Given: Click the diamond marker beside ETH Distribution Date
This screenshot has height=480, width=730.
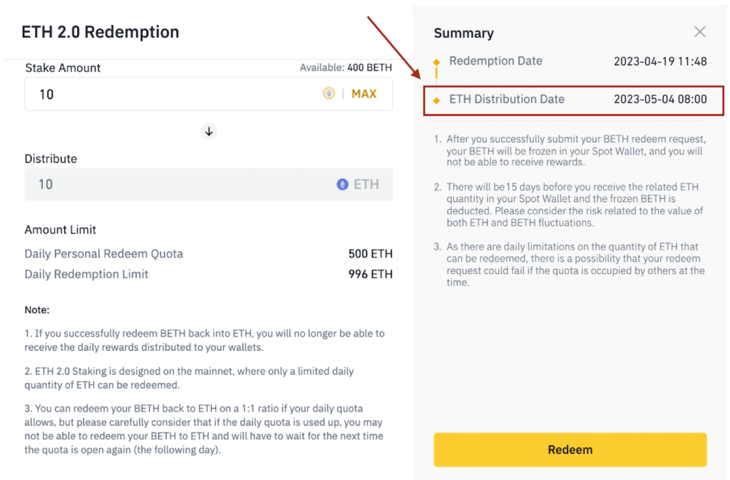Looking at the screenshot, I should 437,100.
